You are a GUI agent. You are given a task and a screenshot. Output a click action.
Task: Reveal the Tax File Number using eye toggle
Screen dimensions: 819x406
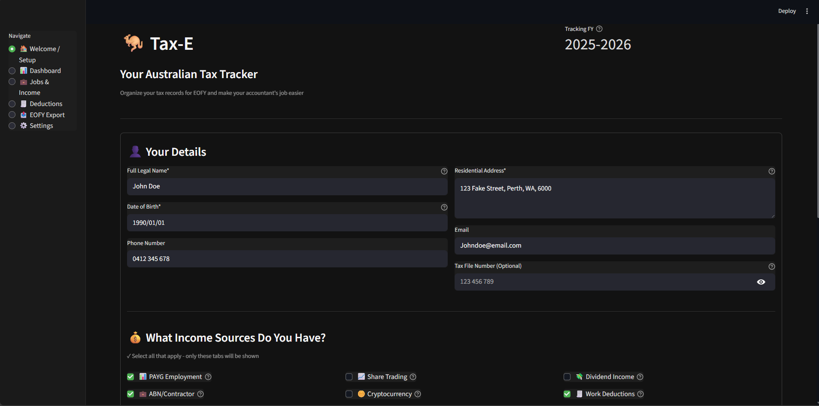click(761, 282)
